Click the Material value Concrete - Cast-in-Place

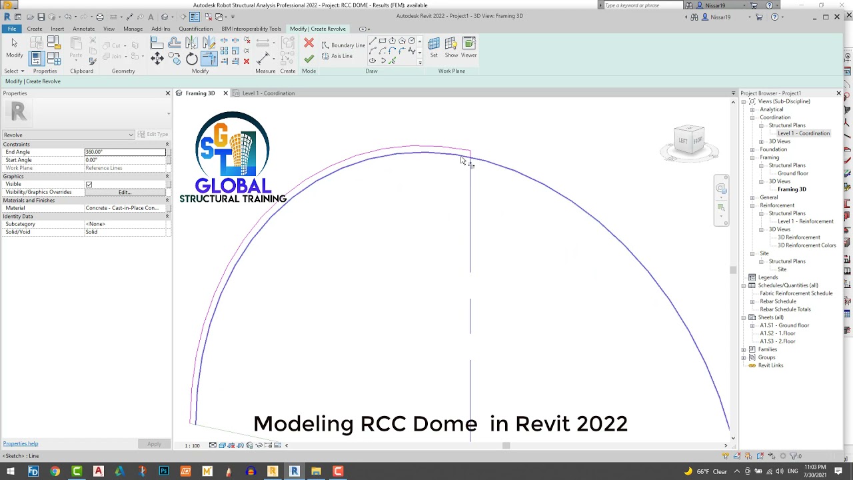(125, 208)
